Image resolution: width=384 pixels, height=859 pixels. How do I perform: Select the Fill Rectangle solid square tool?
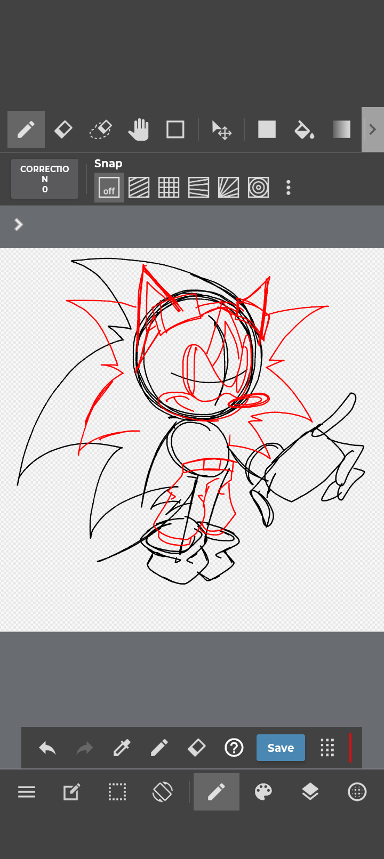point(267,129)
